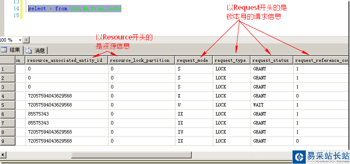Click the request_status column header
The image size is (350, 164).
[x=272, y=60]
